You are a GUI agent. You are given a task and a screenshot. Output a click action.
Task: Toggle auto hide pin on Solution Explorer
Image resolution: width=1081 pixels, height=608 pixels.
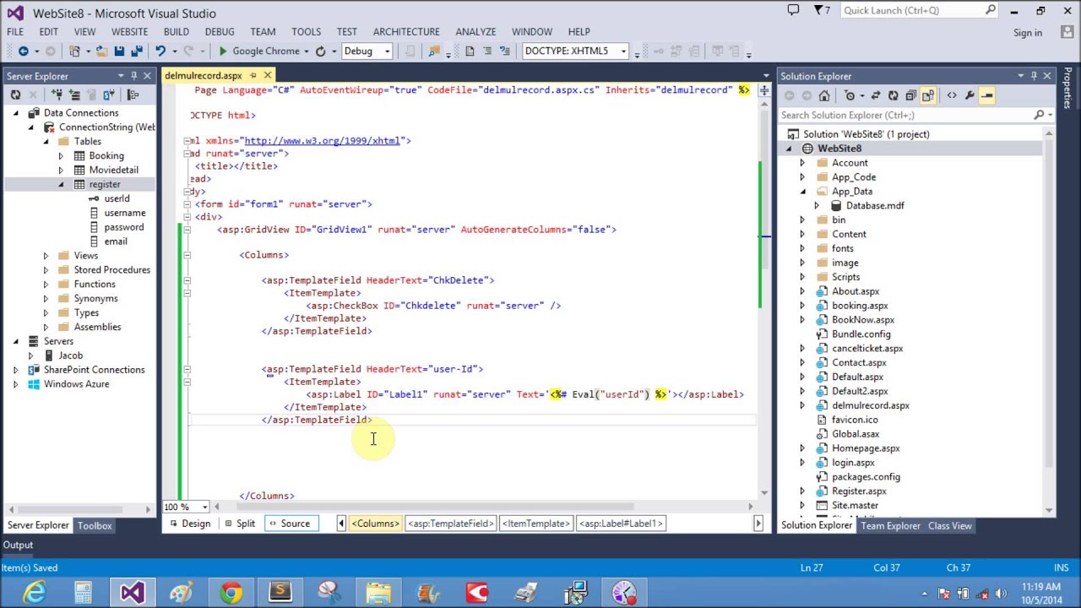point(1034,76)
